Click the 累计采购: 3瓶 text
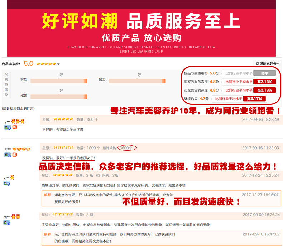The height and width of the screenshot is (249, 283). tap(107, 175)
